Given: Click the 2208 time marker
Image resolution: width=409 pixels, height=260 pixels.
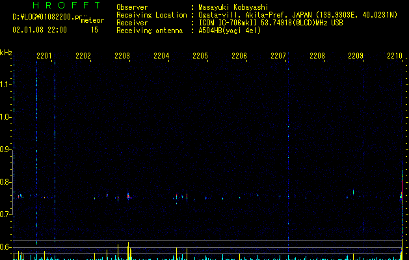Looking at the screenshot, I should (x=317, y=55).
